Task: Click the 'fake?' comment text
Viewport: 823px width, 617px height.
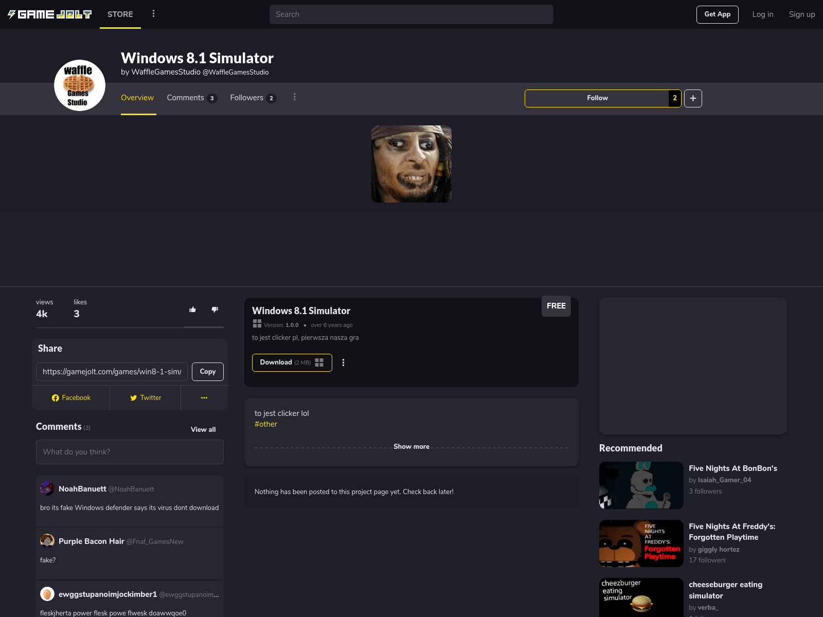Action: tap(48, 560)
